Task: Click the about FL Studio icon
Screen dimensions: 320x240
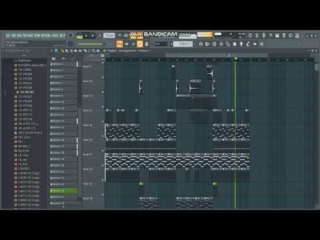Action: [x=297, y=35]
